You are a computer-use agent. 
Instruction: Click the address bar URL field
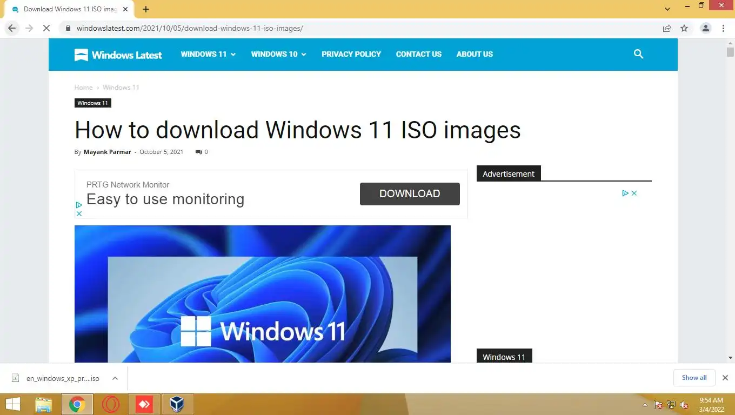click(357, 28)
